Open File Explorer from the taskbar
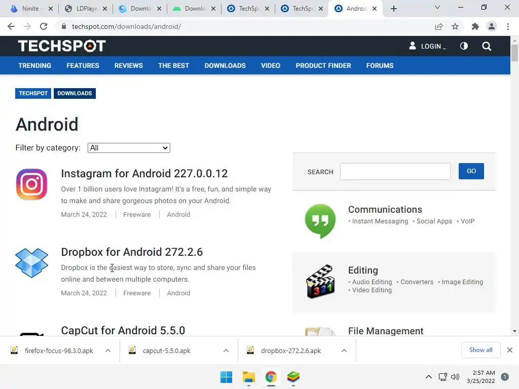 [x=248, y=377]
